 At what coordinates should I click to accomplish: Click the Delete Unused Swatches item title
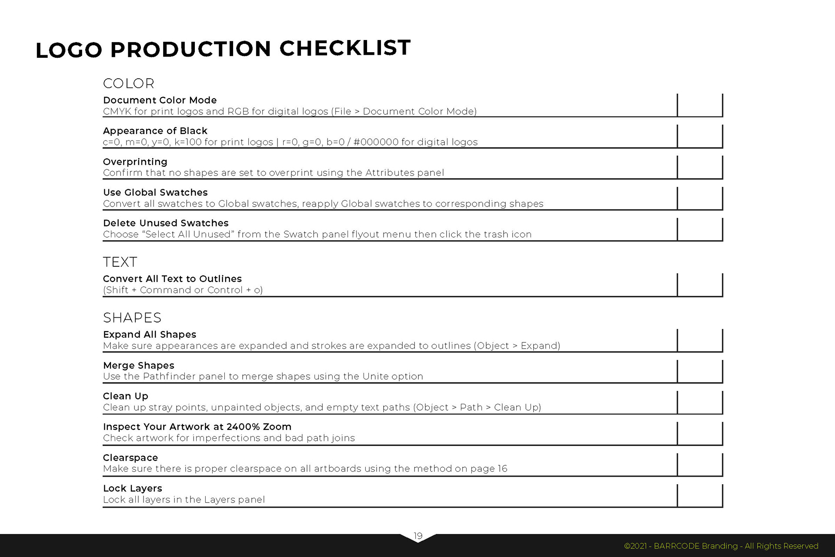pyautogui.click(x=166, y=223)
